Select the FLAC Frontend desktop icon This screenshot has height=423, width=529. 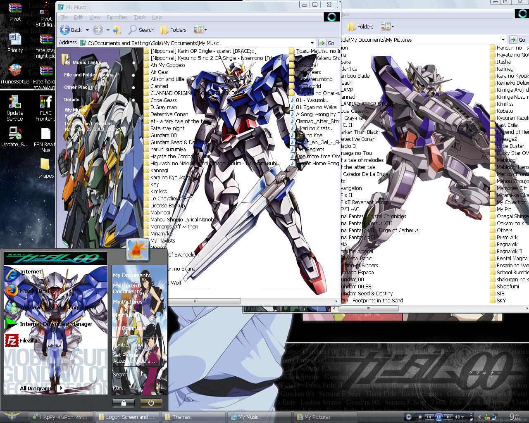pos(45,108)
